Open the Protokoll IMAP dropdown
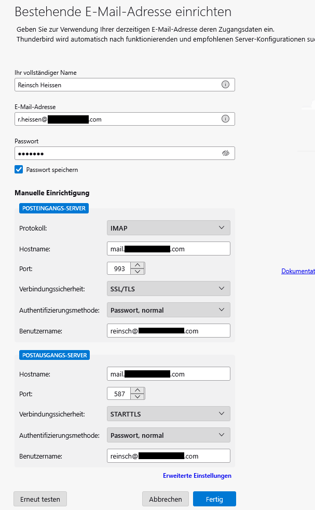This screenshot has width=315, height=510. (168, 227)
